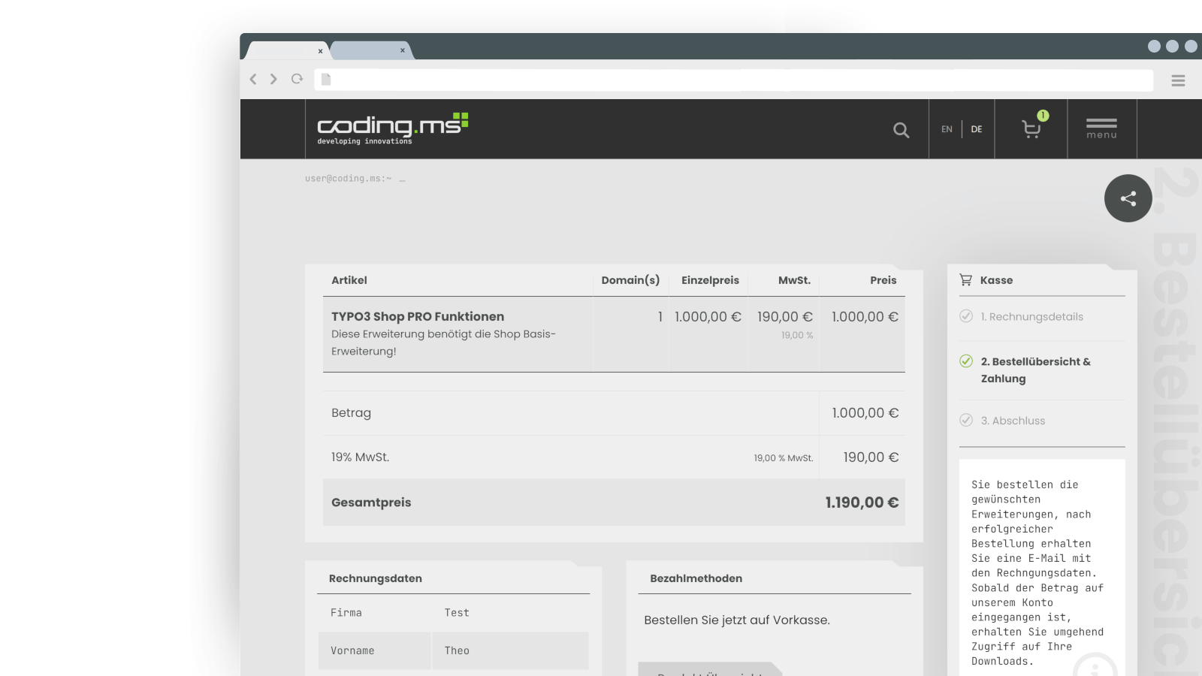
Task: Click check icon beside Rechnungsdetails
Action: tap(966, 316)
